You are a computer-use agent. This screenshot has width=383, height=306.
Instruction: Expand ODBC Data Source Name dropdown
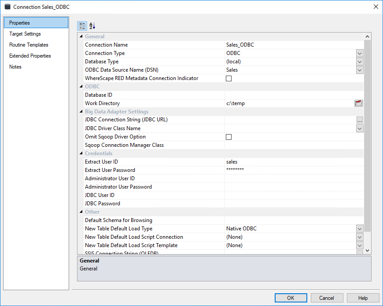(360, 70)
